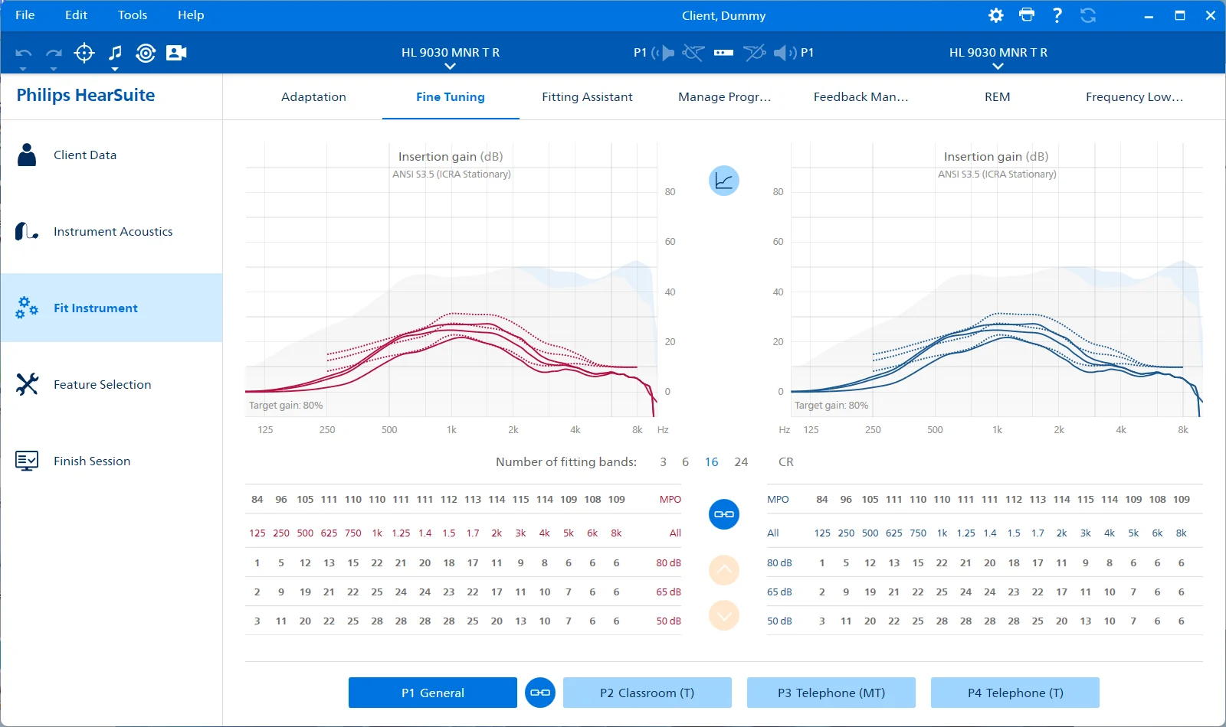Viewport: 1226px width, 727px height.
Task: Click the CR compression ratio option
Action: [x=786, y=462]
